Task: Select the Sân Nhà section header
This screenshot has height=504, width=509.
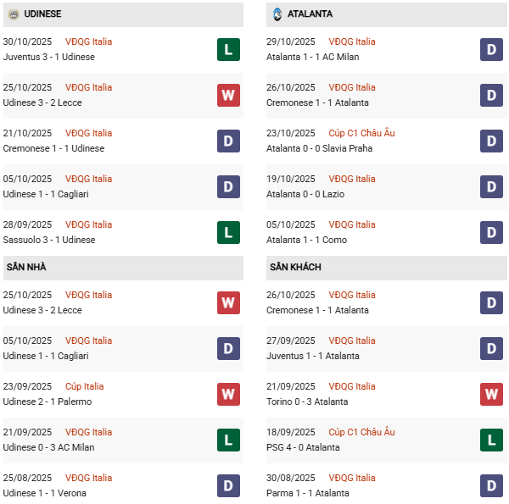Action: [26, 268]
